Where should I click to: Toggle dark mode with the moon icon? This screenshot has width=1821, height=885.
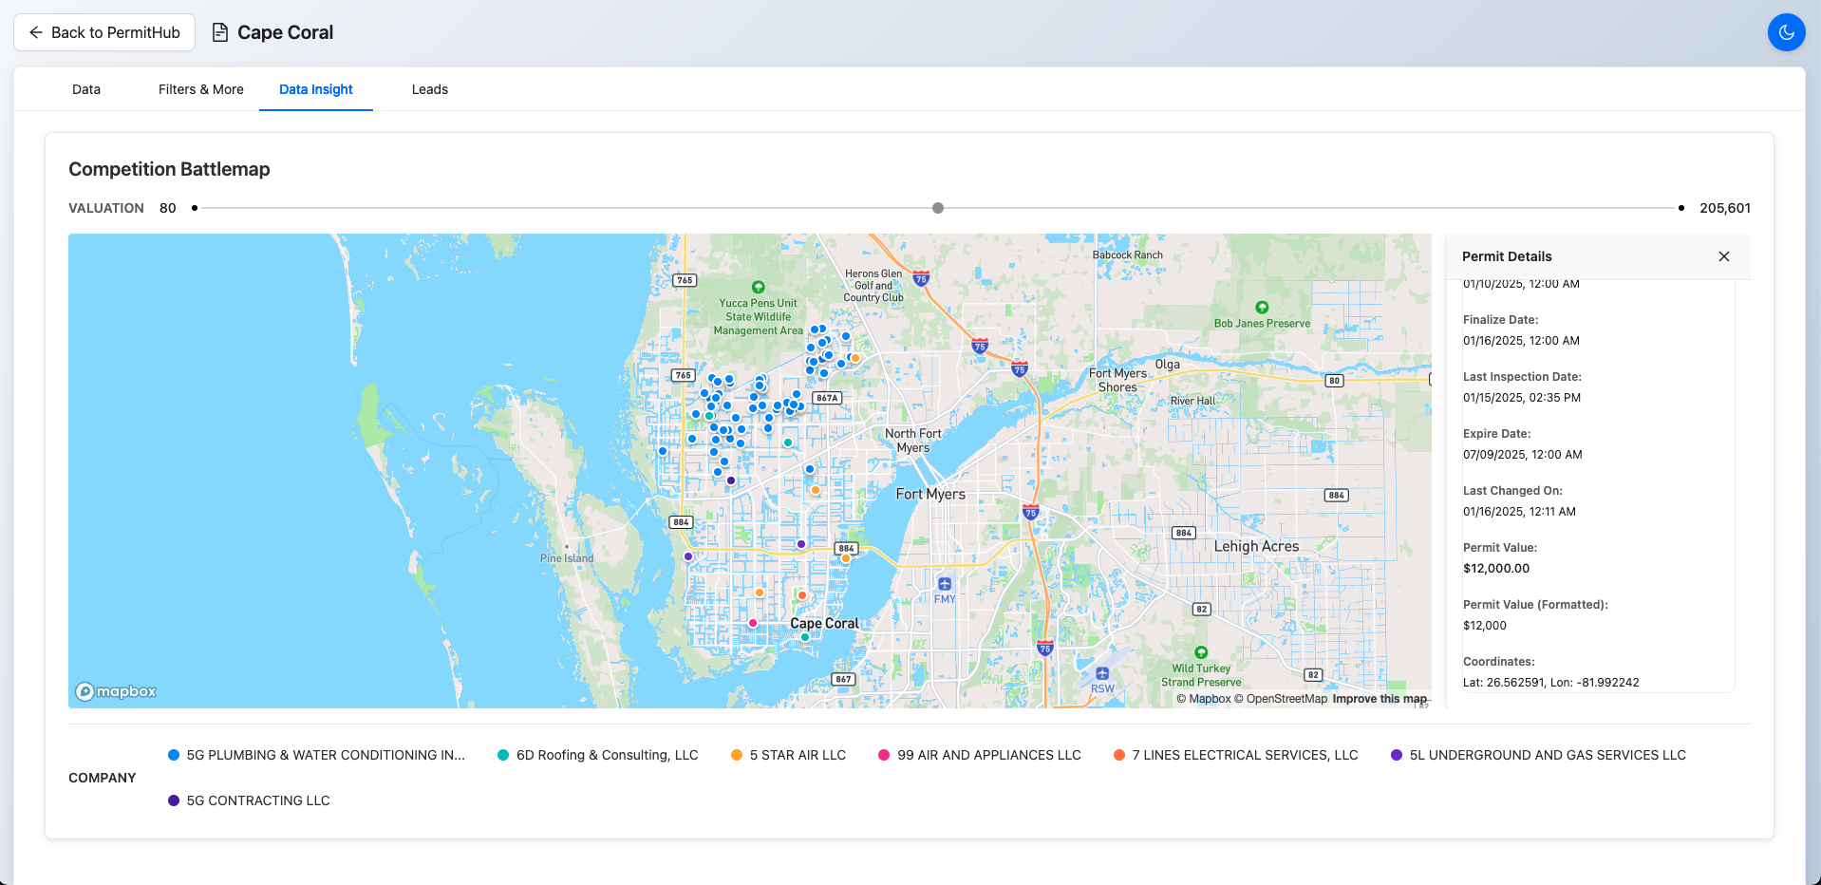pos(1786,32)
